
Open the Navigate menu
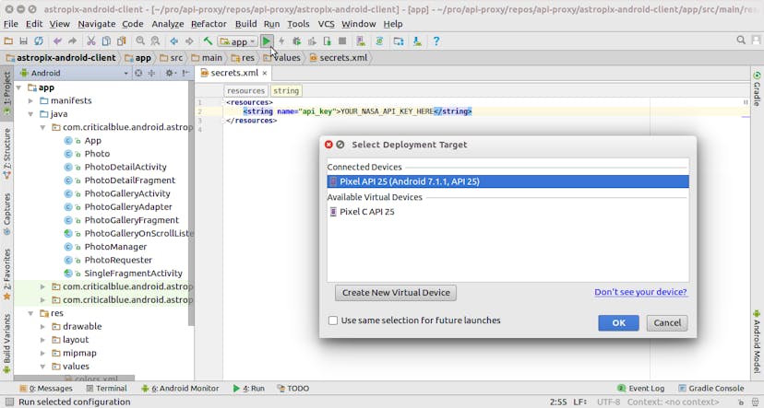[x=97, y=24]
